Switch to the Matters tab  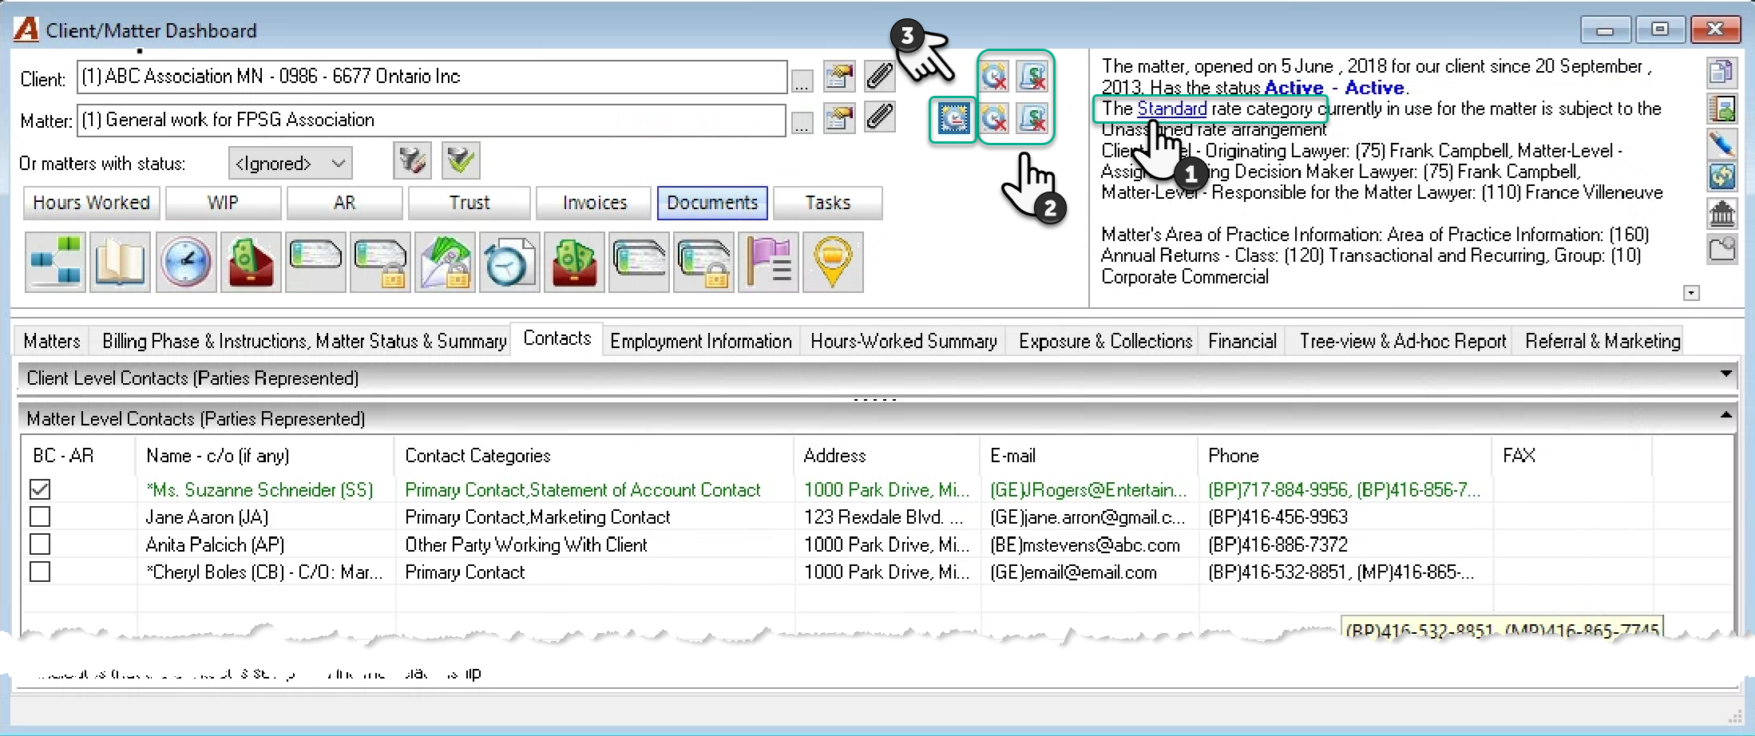pyautogui.click(x=52, y=341)
